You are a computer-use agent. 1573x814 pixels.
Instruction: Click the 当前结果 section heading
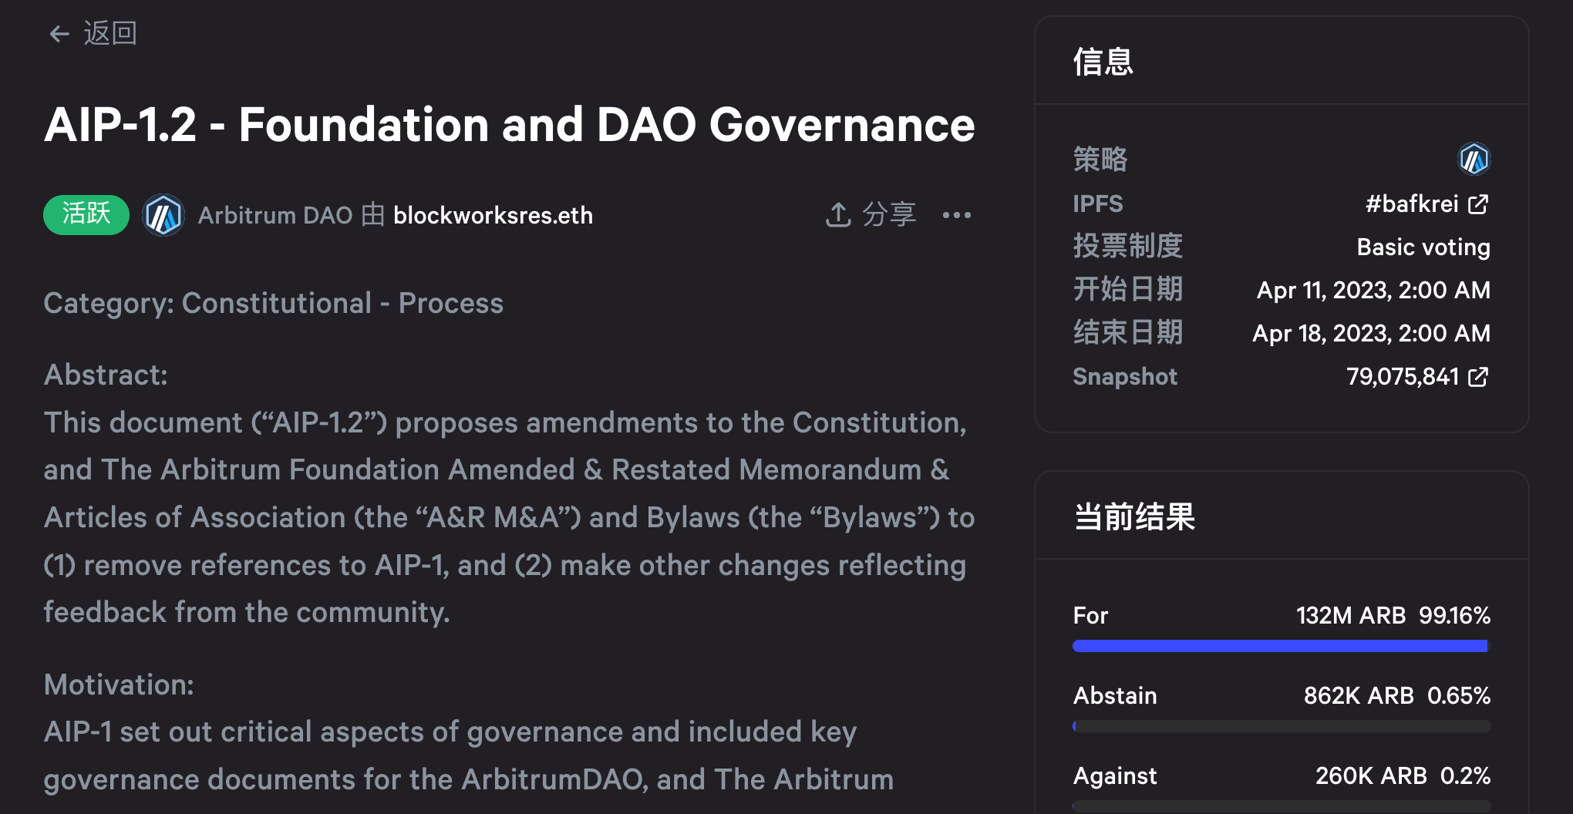[1133, 518]
